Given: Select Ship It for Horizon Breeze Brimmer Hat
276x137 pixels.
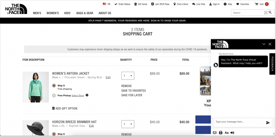Looking at the screenshot, I should [54, 134].
